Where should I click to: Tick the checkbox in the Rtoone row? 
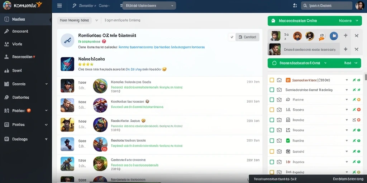272,130
